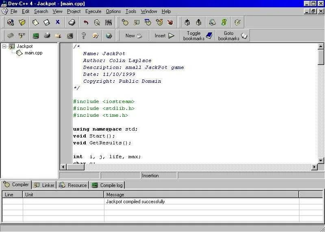Open the Window menu
This screenshot has height=232, width=325.
pyautogui.click(x=149, y=11)
